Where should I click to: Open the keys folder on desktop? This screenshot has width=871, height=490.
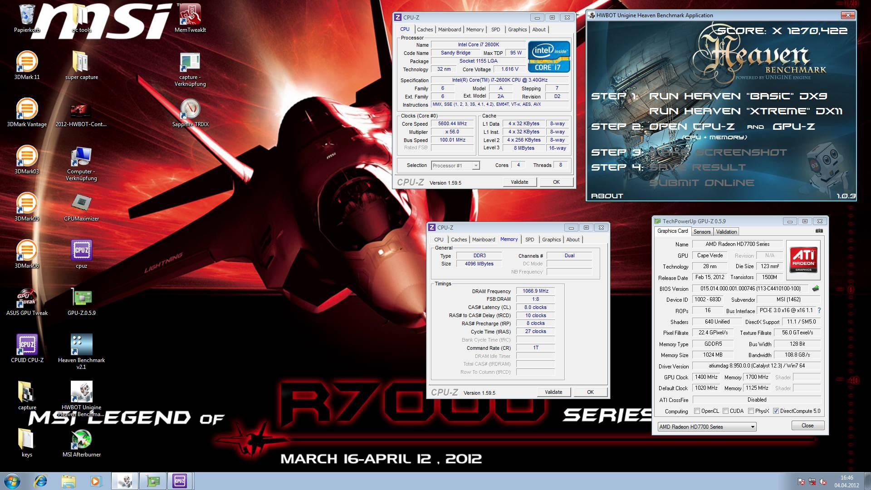click(x=27, y=442)
